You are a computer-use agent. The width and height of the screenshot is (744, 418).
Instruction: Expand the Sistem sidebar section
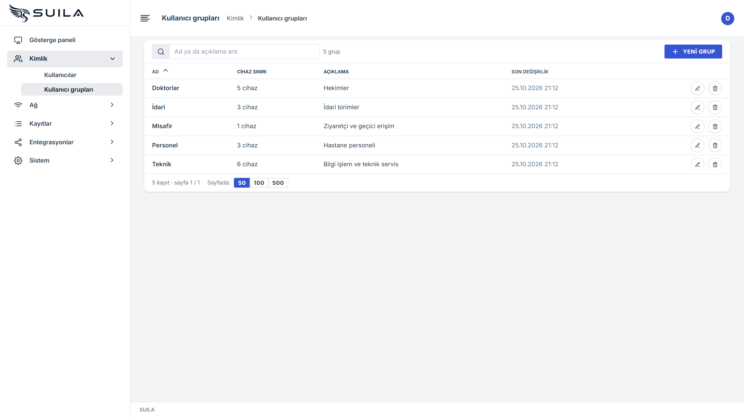[x=65, y=160]
